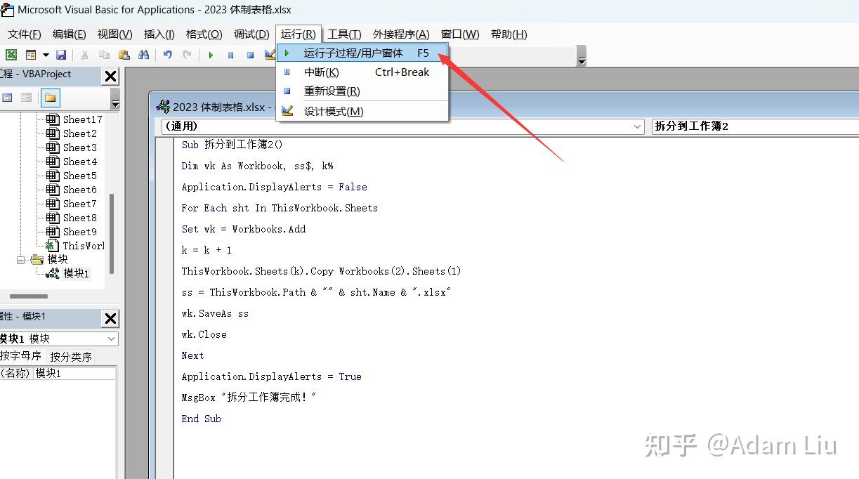Click the green Run toolbar icon
859x479 pixels.
(x=211, y=55)
